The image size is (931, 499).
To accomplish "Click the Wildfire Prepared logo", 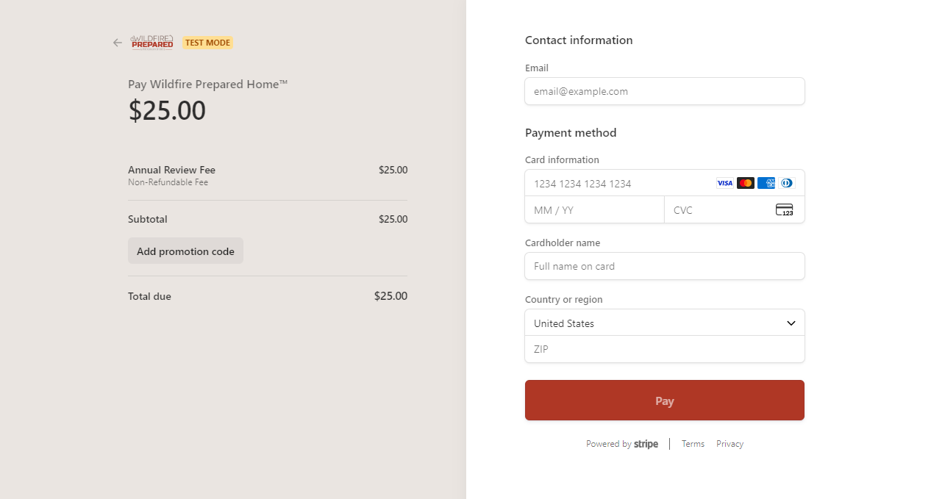I will click(x=152, y=42).
